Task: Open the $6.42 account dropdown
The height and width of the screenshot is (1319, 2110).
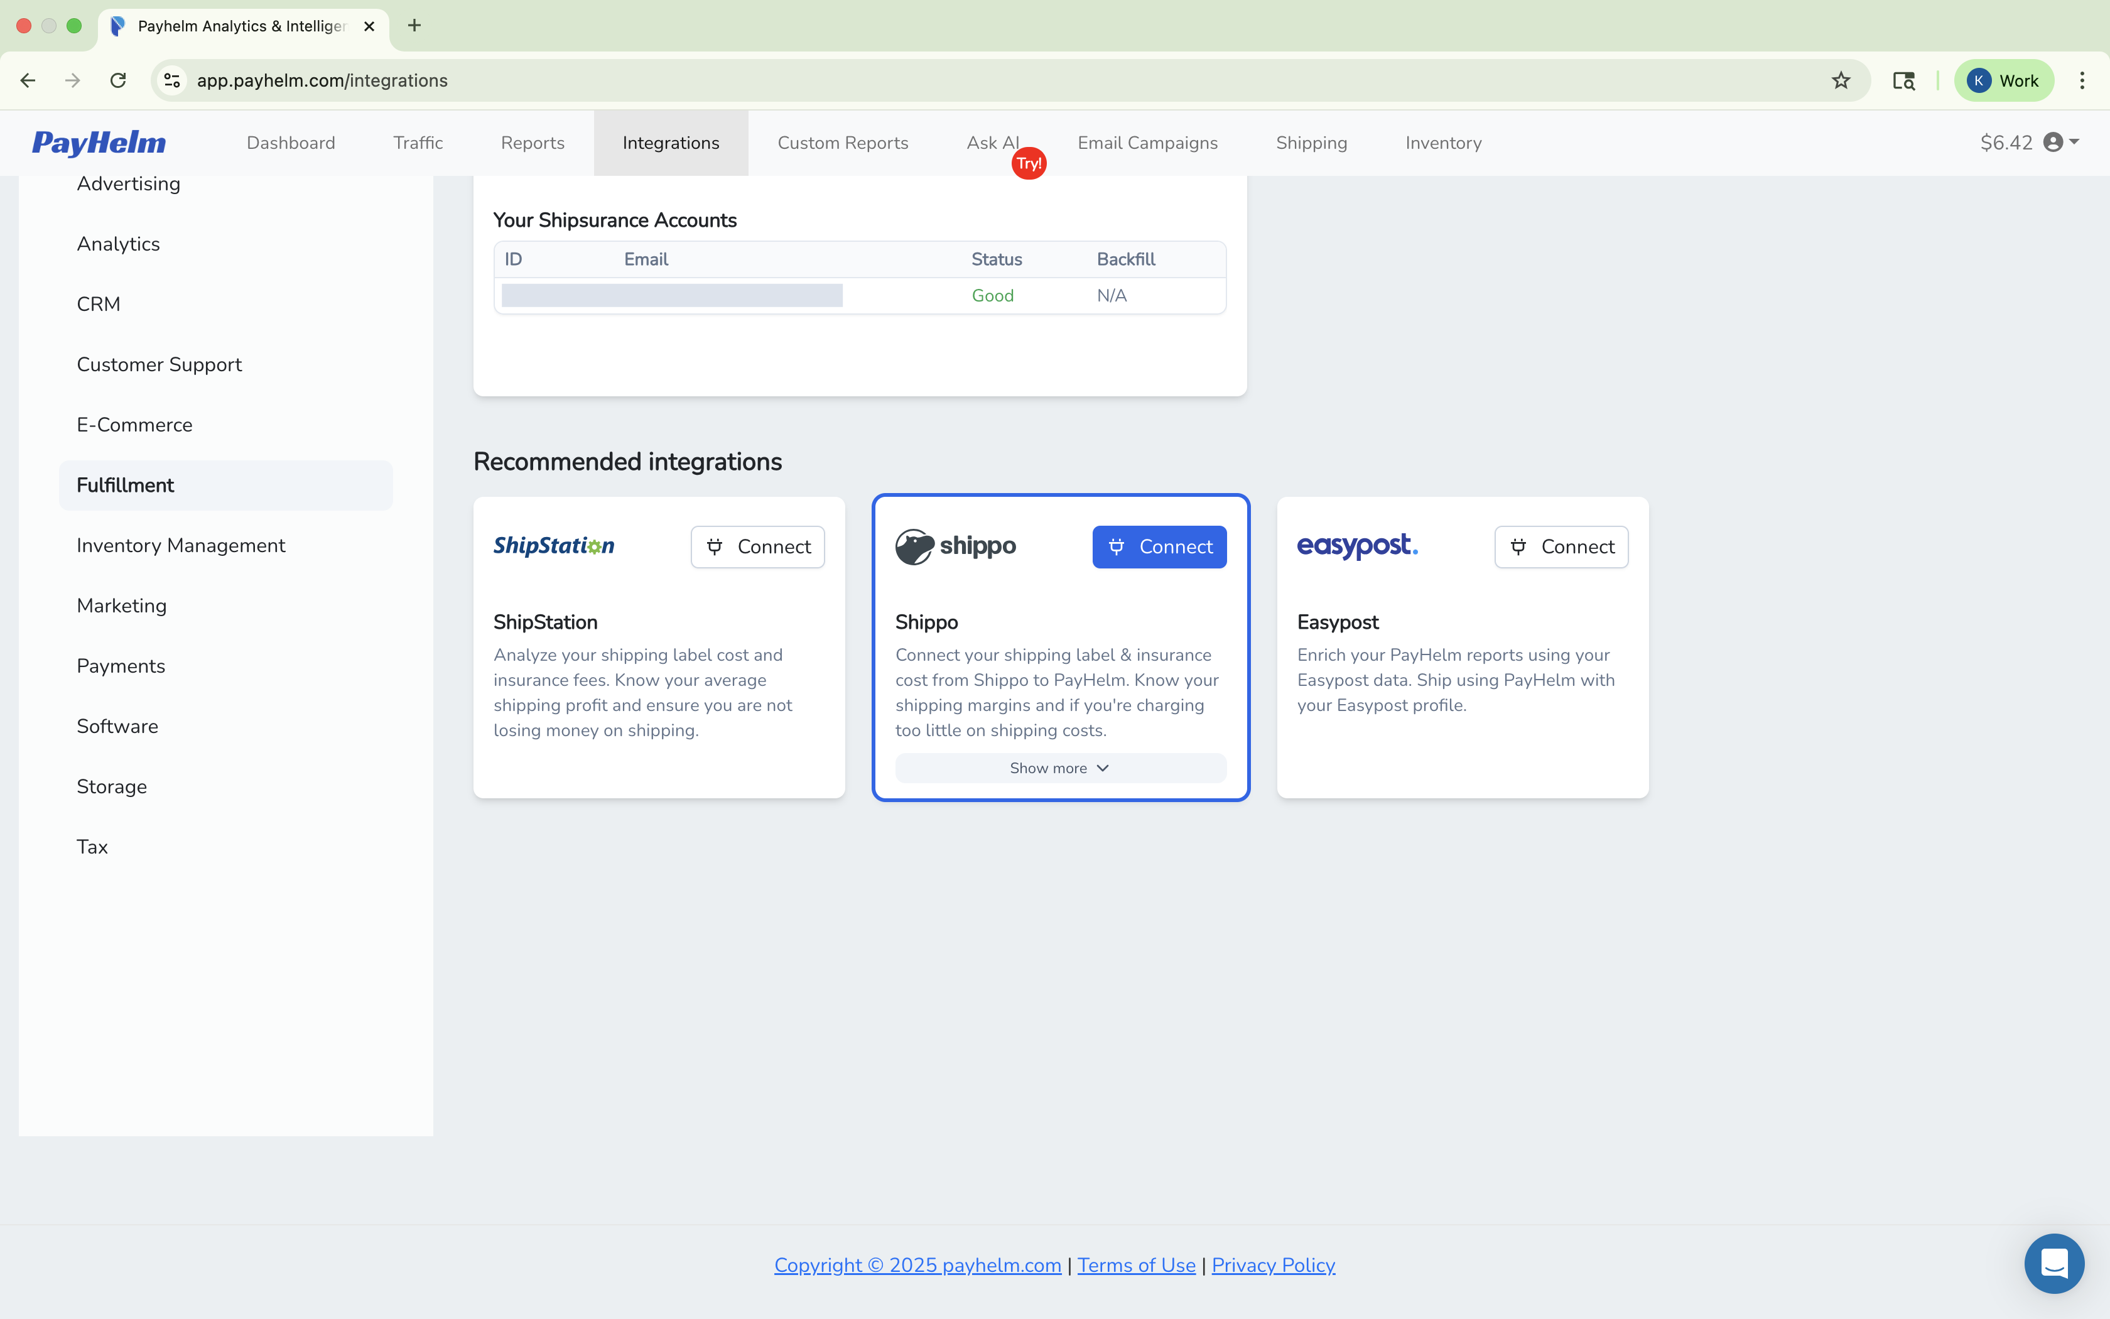Action: coord(2007,142)
